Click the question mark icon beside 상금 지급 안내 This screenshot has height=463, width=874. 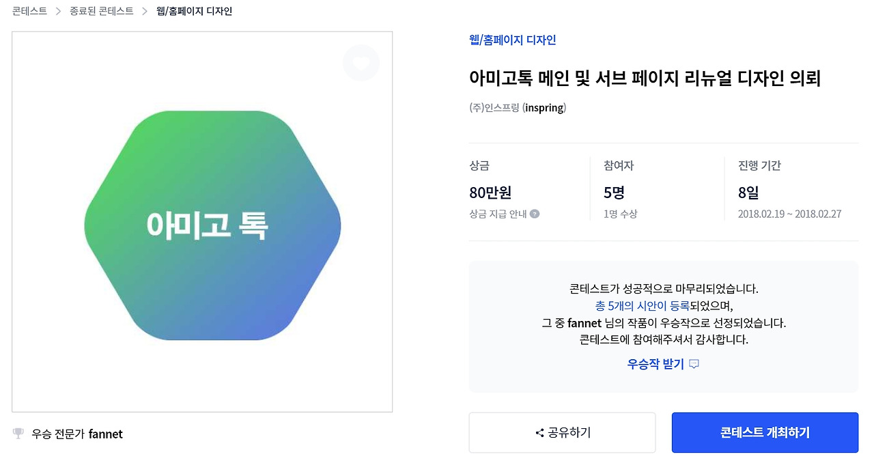tap(535, 214)
